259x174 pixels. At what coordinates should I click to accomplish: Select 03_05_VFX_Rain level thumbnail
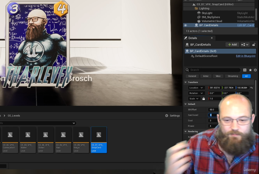coord(63,140)
